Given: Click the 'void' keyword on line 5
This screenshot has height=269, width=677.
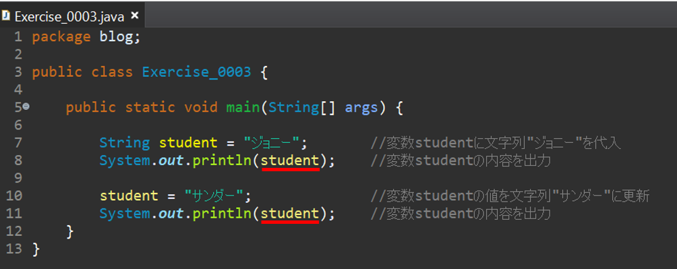Looking at the screenshot, I should [x=201, y=107].
